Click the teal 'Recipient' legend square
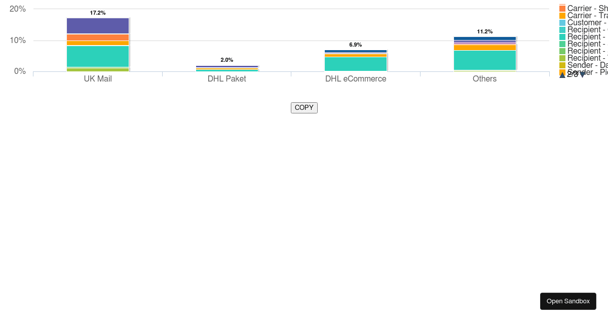Image resolution: width=608 pixels, height=319 pixels. pos(562,37)
